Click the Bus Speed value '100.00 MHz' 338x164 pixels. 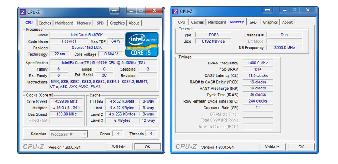(66, 114)
